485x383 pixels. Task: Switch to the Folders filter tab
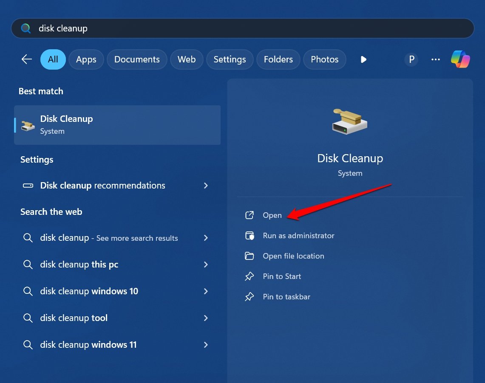pos(278,59)
